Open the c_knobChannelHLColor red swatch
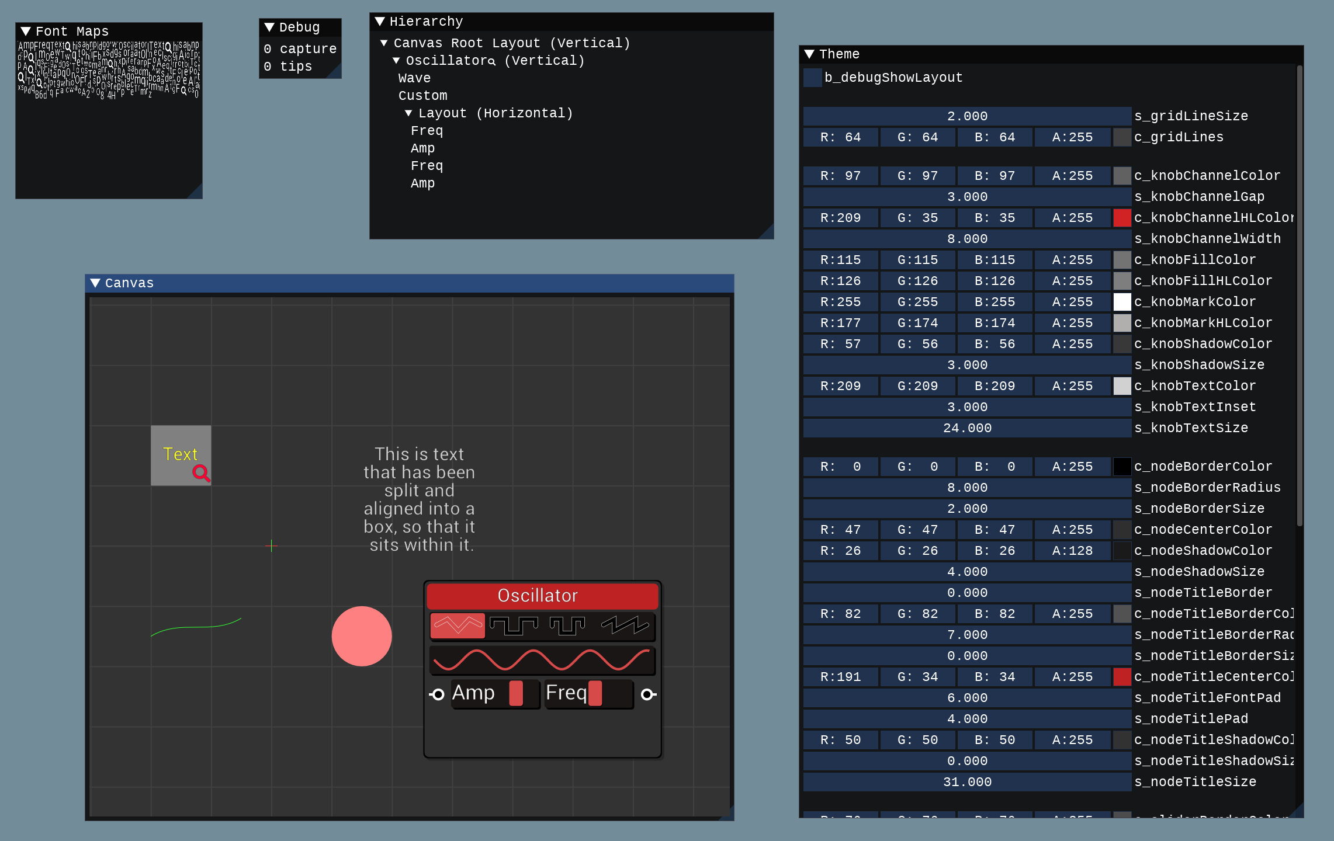 point(1122,218)
